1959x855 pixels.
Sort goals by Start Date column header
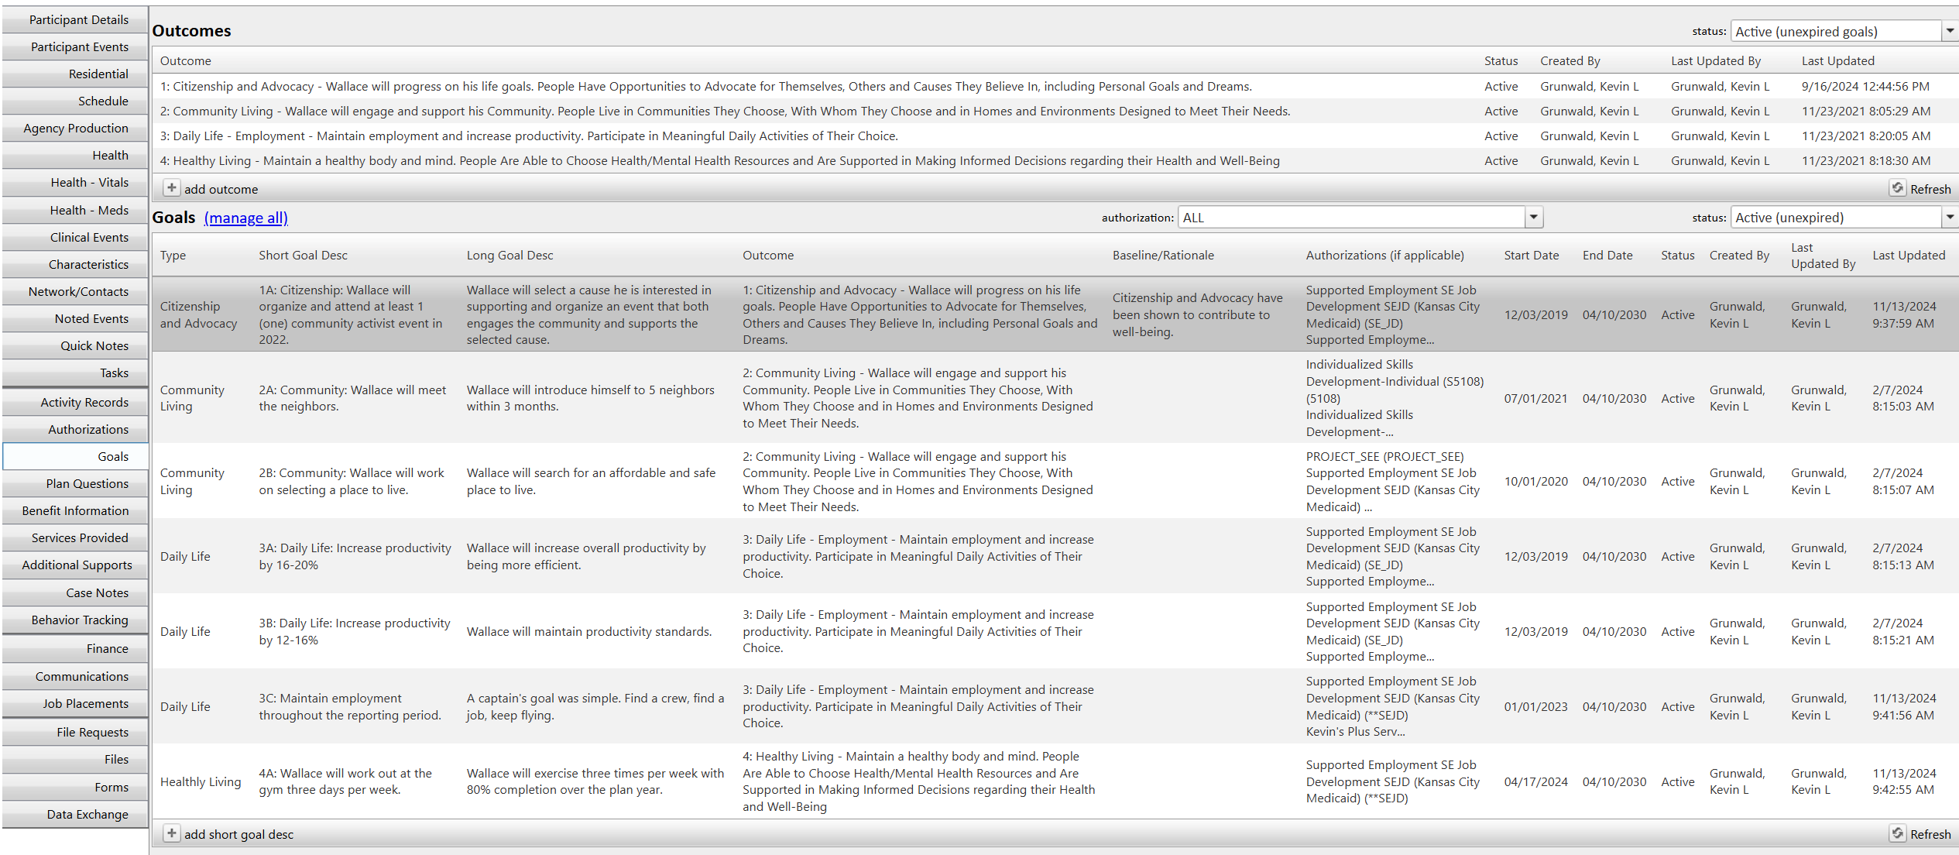point(1531,256)
